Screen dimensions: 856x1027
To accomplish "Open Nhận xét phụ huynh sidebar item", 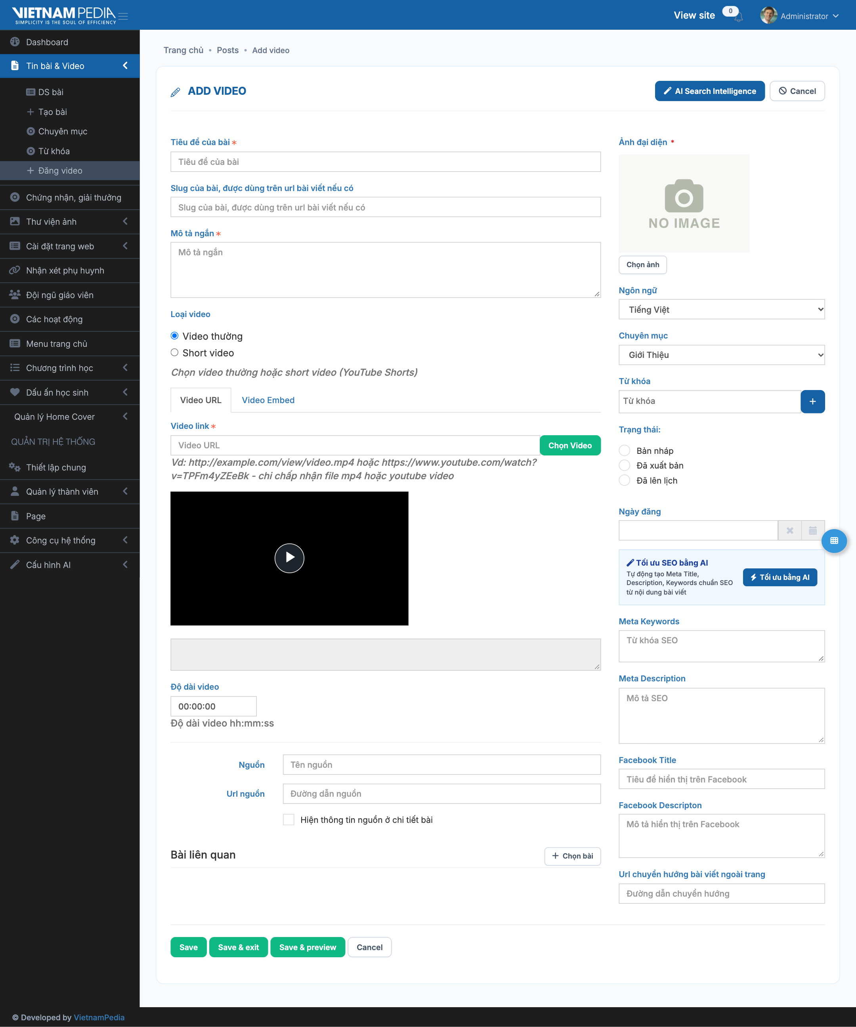I will coord(70,270).
